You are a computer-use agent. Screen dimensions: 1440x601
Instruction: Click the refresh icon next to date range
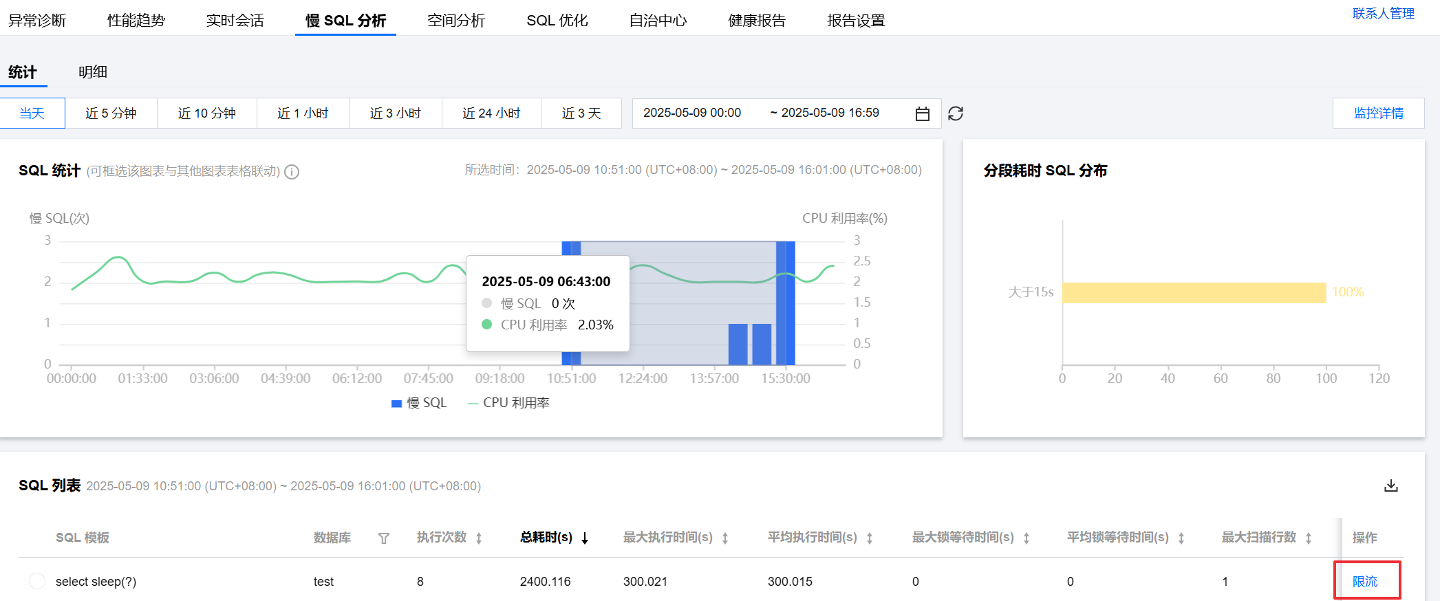(955, 113)
